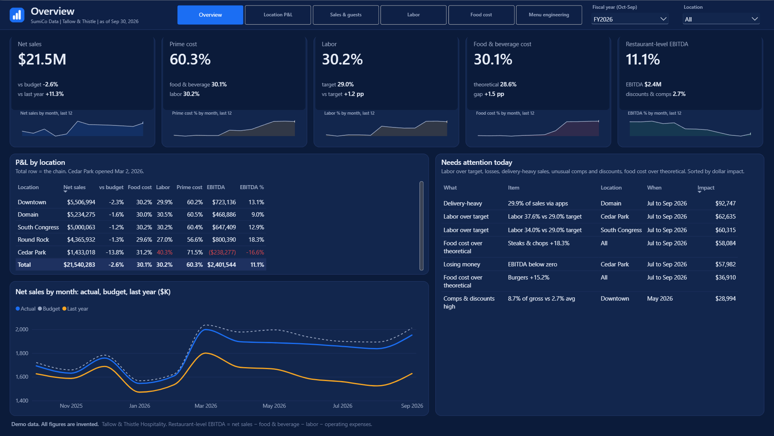
Task: Go to the Labor tab
Action: click(413, 15)
